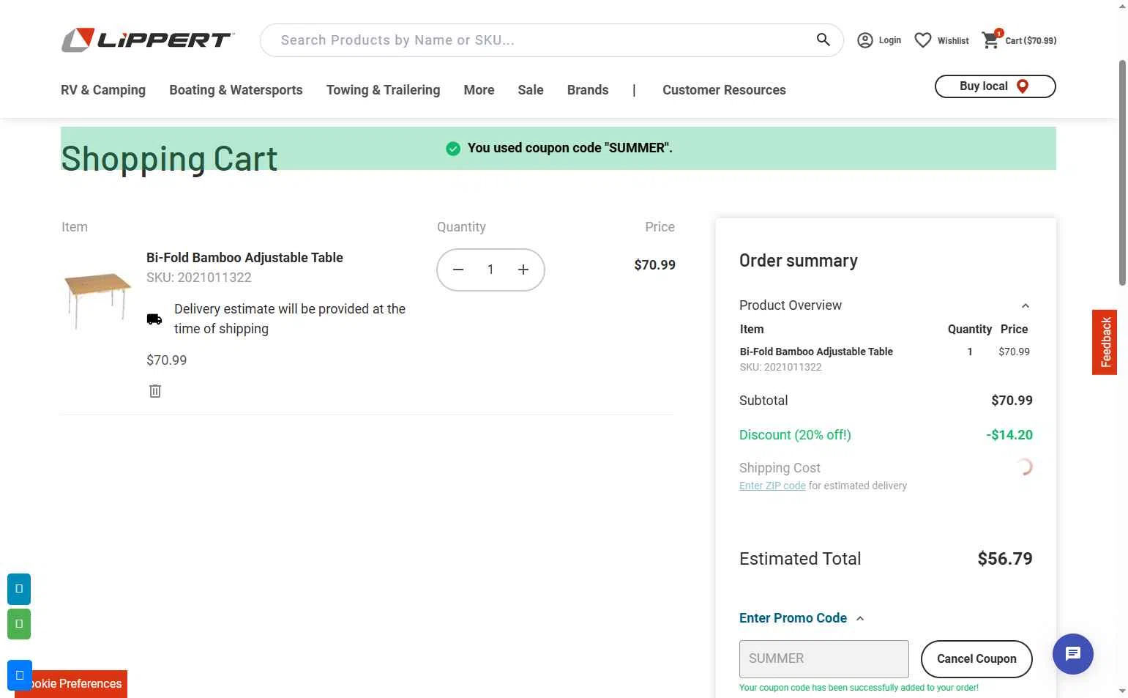Click the quantity value 1 field

point(490,270)
